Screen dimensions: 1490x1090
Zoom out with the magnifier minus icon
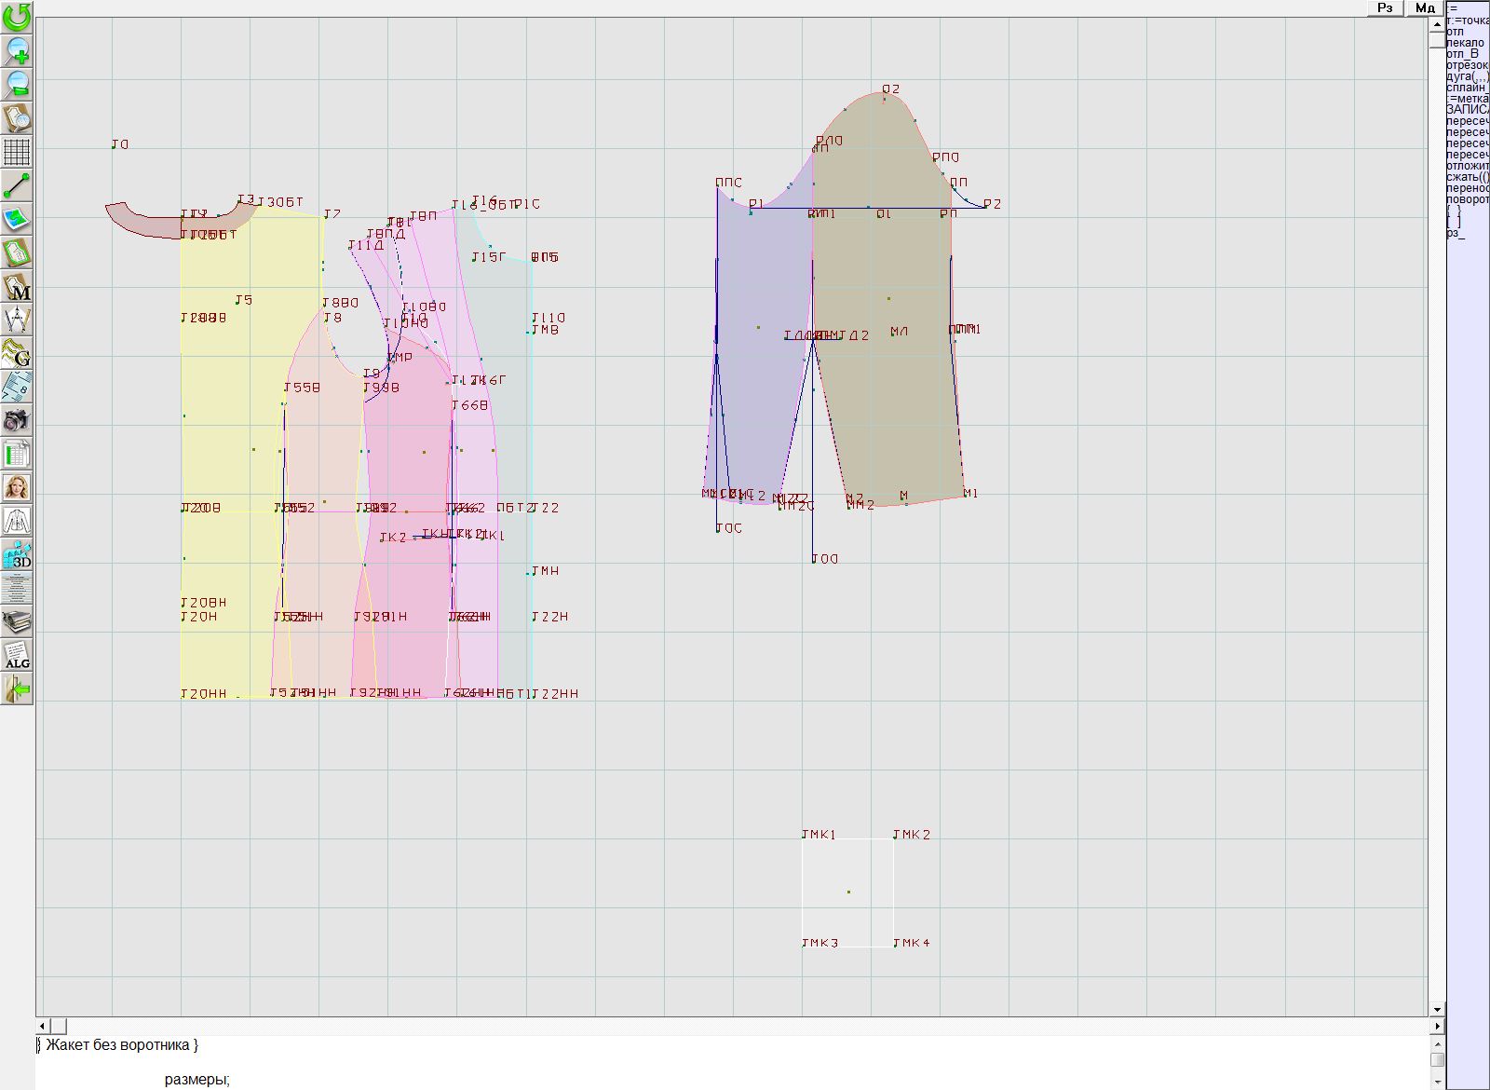pos(17,84)
